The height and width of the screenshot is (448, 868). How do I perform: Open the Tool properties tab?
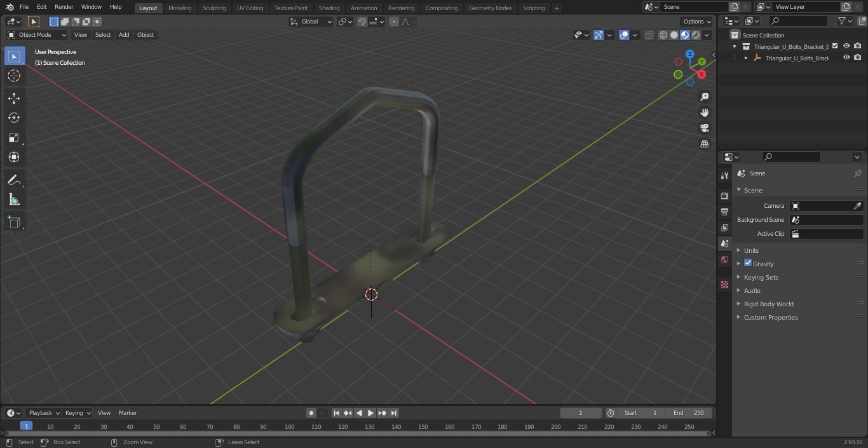724,175
